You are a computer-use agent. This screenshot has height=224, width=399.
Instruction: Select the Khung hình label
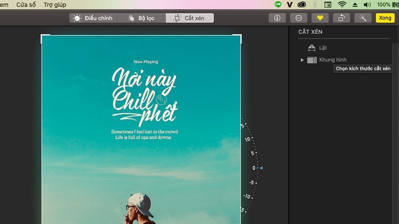[333, 60]
